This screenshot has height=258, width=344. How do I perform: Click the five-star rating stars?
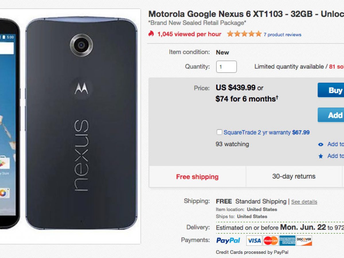point(244,34)
